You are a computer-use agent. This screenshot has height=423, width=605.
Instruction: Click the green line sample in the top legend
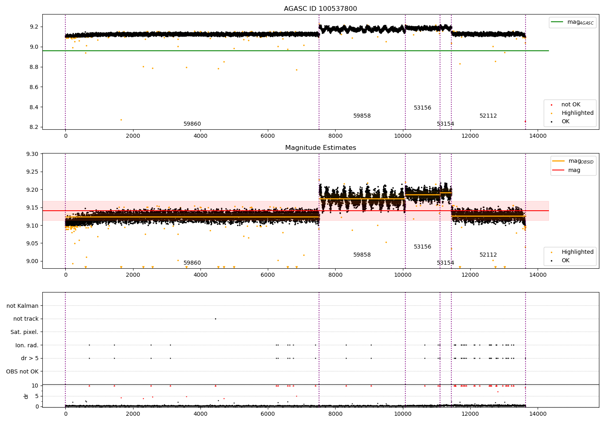[557, 22]
